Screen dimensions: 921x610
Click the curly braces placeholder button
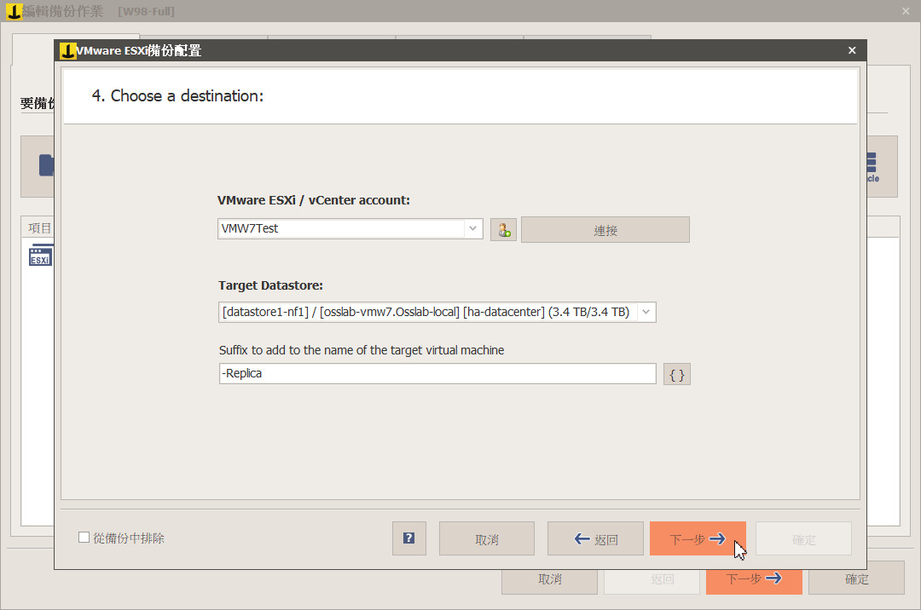(676, 374)
